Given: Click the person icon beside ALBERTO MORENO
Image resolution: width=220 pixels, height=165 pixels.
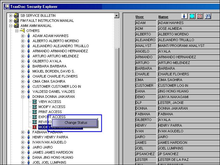Looking at the screenshot, I should click(x=29, y=41).
